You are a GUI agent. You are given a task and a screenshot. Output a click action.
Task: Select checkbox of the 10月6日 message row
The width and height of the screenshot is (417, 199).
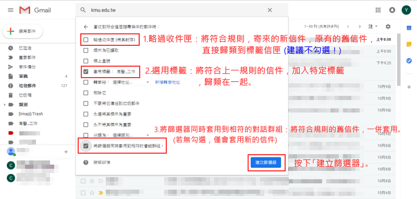(83, 193)
